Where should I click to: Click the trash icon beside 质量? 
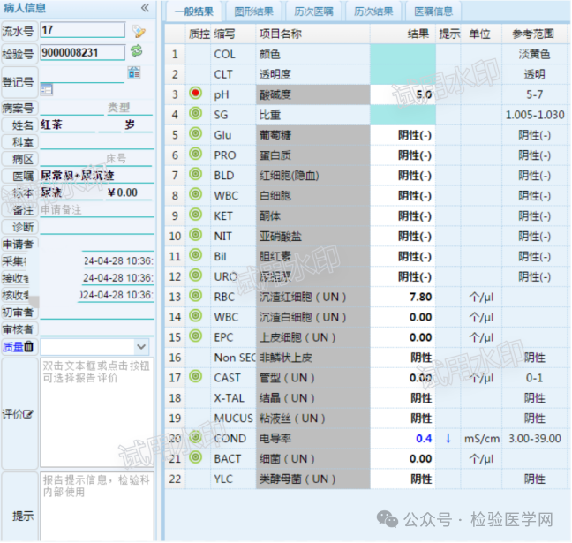click(29, 346)
